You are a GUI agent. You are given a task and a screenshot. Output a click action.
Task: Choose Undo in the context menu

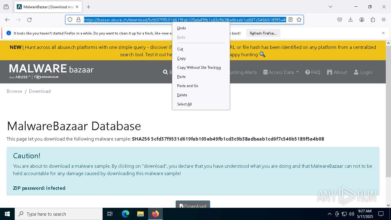point(201,28)
